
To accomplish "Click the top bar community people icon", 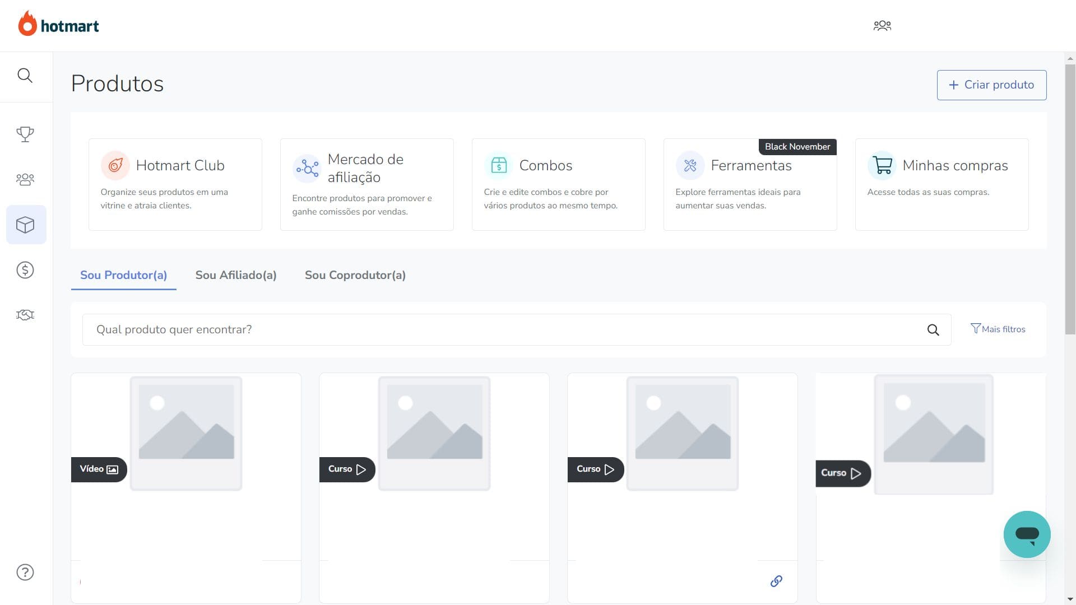I will [882, 26].
